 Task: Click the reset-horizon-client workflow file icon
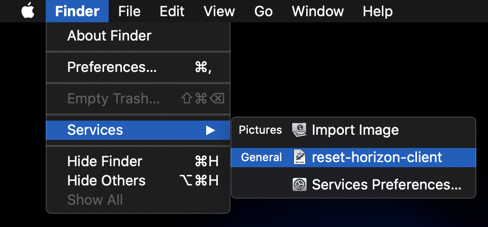coord(300,157)
